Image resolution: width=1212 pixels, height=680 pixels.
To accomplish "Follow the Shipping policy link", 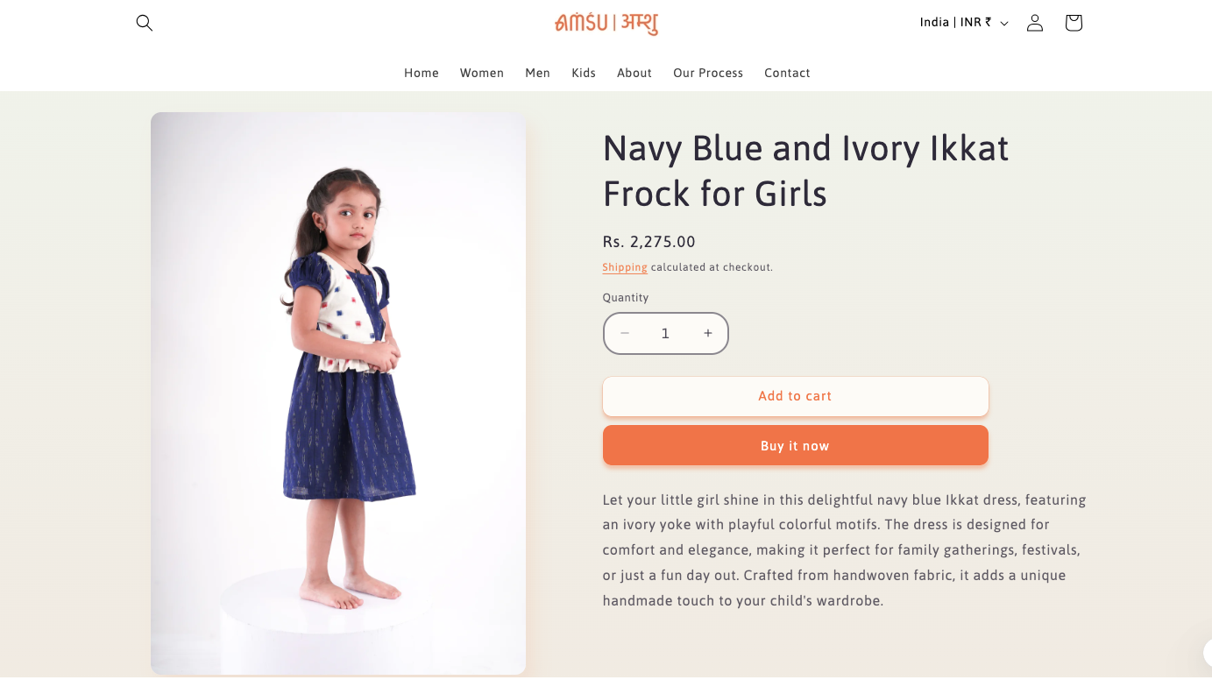I will point(625,267).
